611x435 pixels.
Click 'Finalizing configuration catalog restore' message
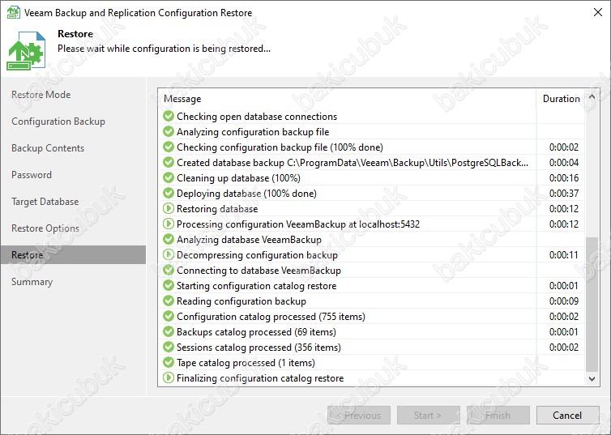click(260, 378)
